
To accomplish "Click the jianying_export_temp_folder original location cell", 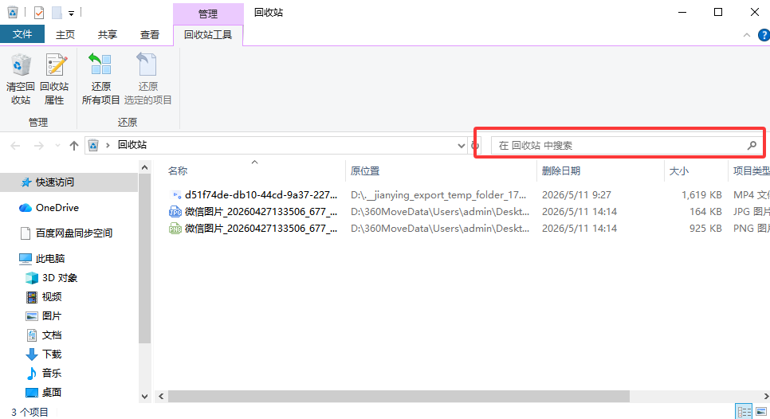I will (x=438, y=195).
